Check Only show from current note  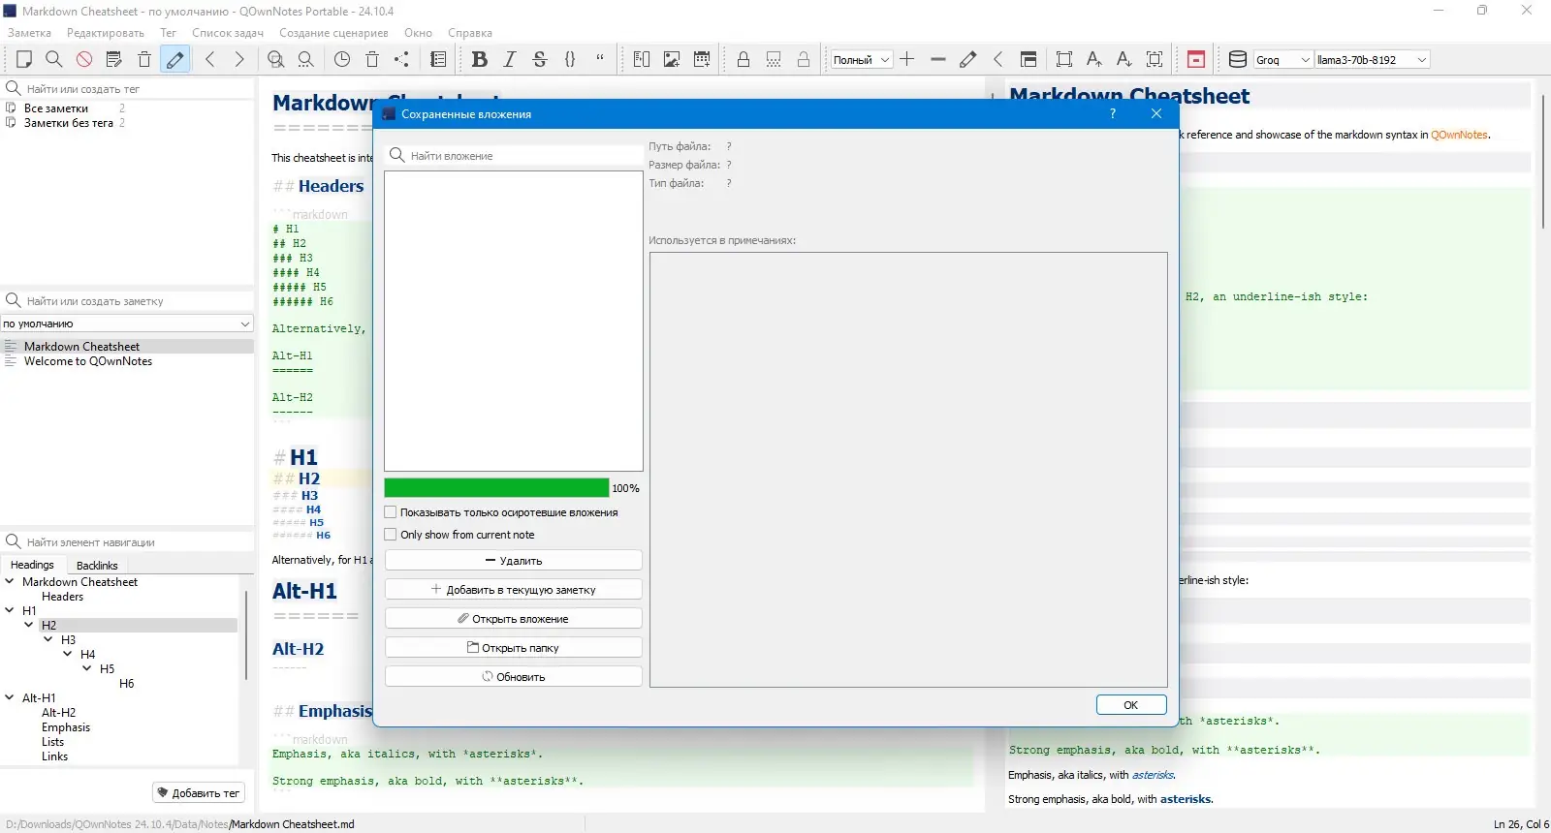391,535
